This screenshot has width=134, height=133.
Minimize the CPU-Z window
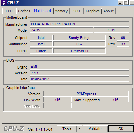121,3
